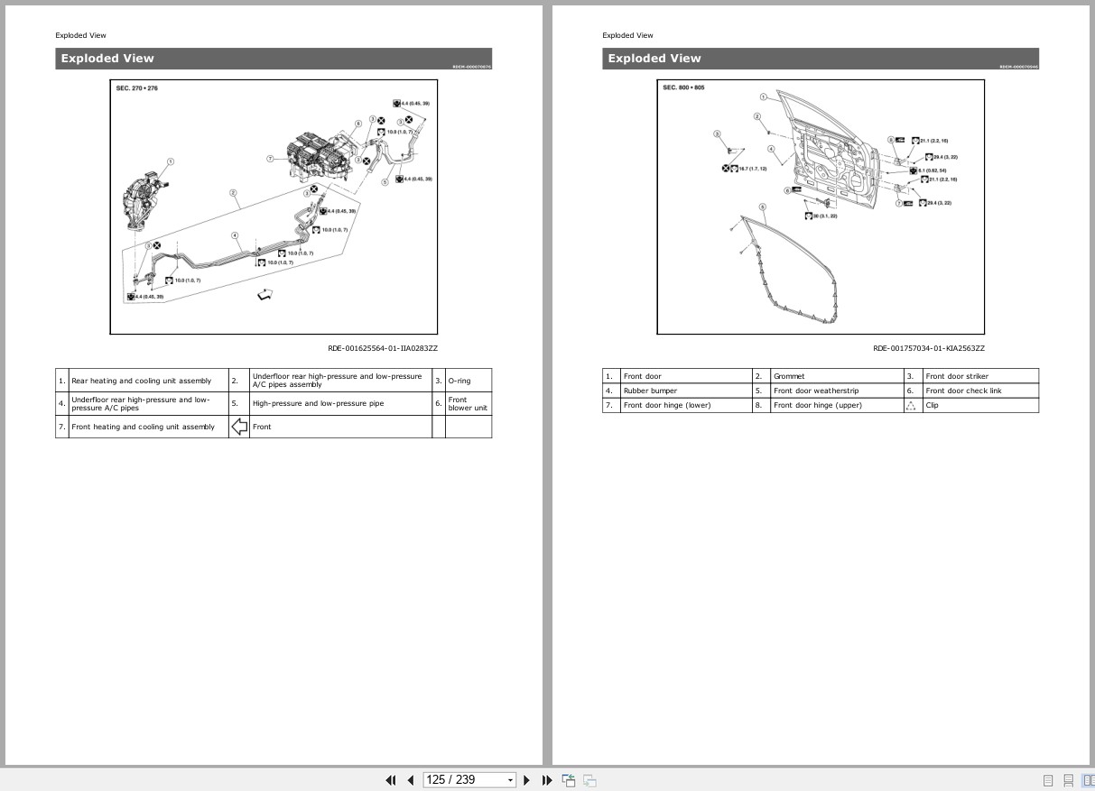This screenshot has height=791, width=1095.
Task: Click figure code RDE-001757034-01-KIA2563ZZ
Action: click(x=929, y=348)
